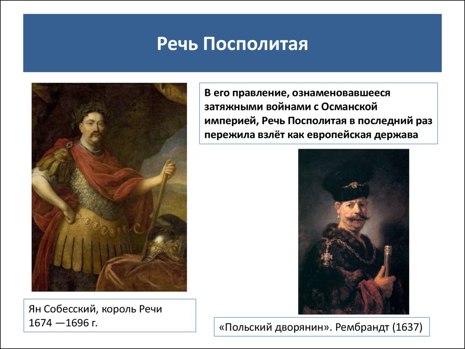Click the reign dates "1674 —1696 г."
Viewport: 465px width, 349px height.
[x=63, y=323]
